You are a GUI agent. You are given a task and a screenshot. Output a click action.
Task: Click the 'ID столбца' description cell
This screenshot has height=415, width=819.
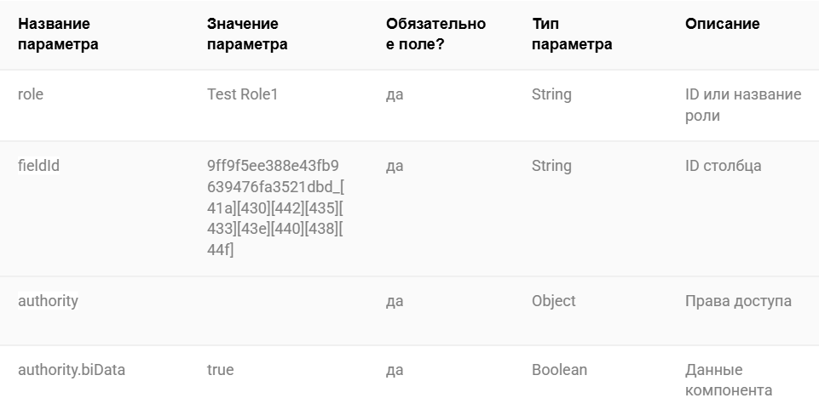click(x=723, y=166)
